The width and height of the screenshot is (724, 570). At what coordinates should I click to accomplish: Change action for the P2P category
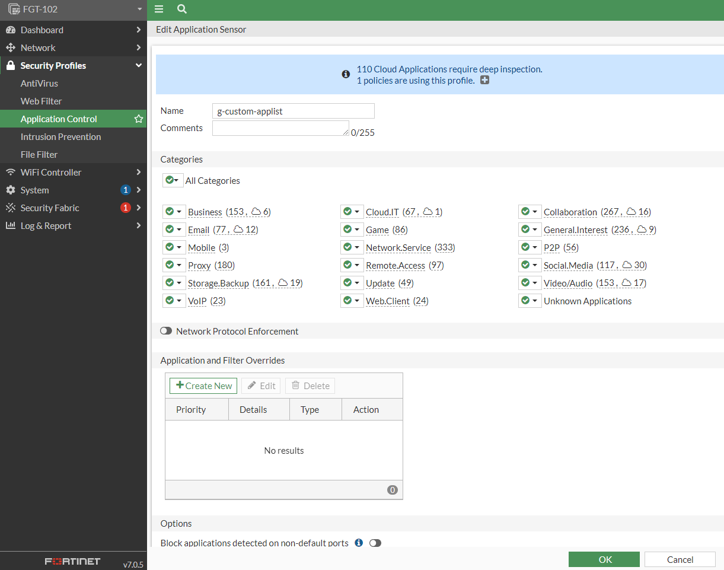click(529, 247)
